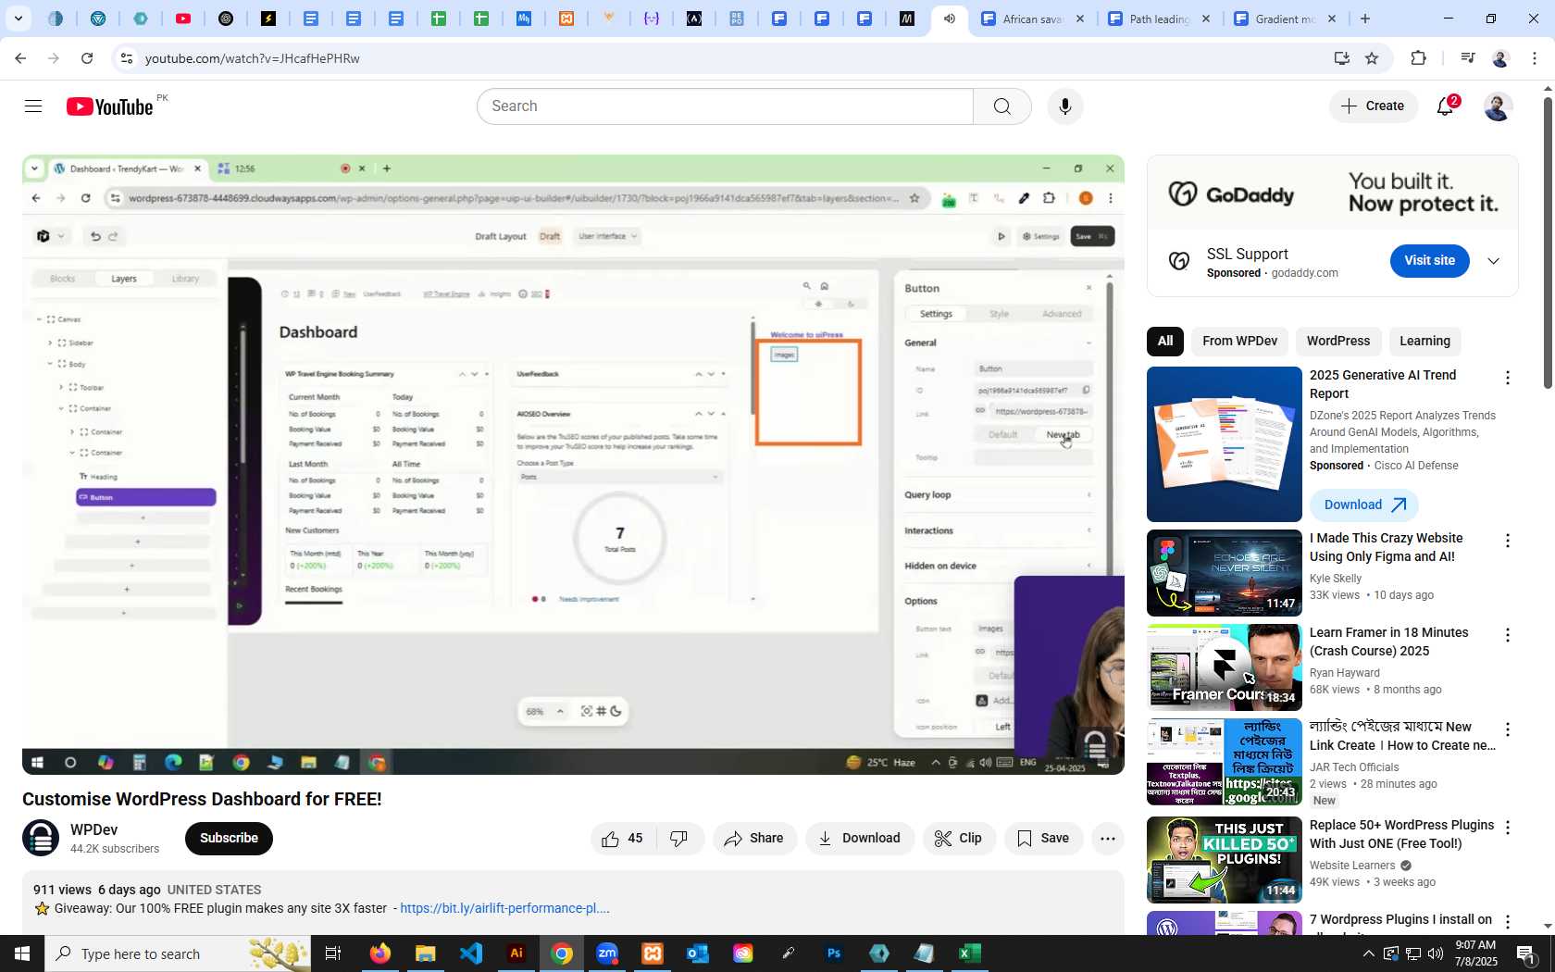The width and height of the screenshot is (1555, 972).
Task: Show hidden system tray icons
Action: tap(1368, 953)
